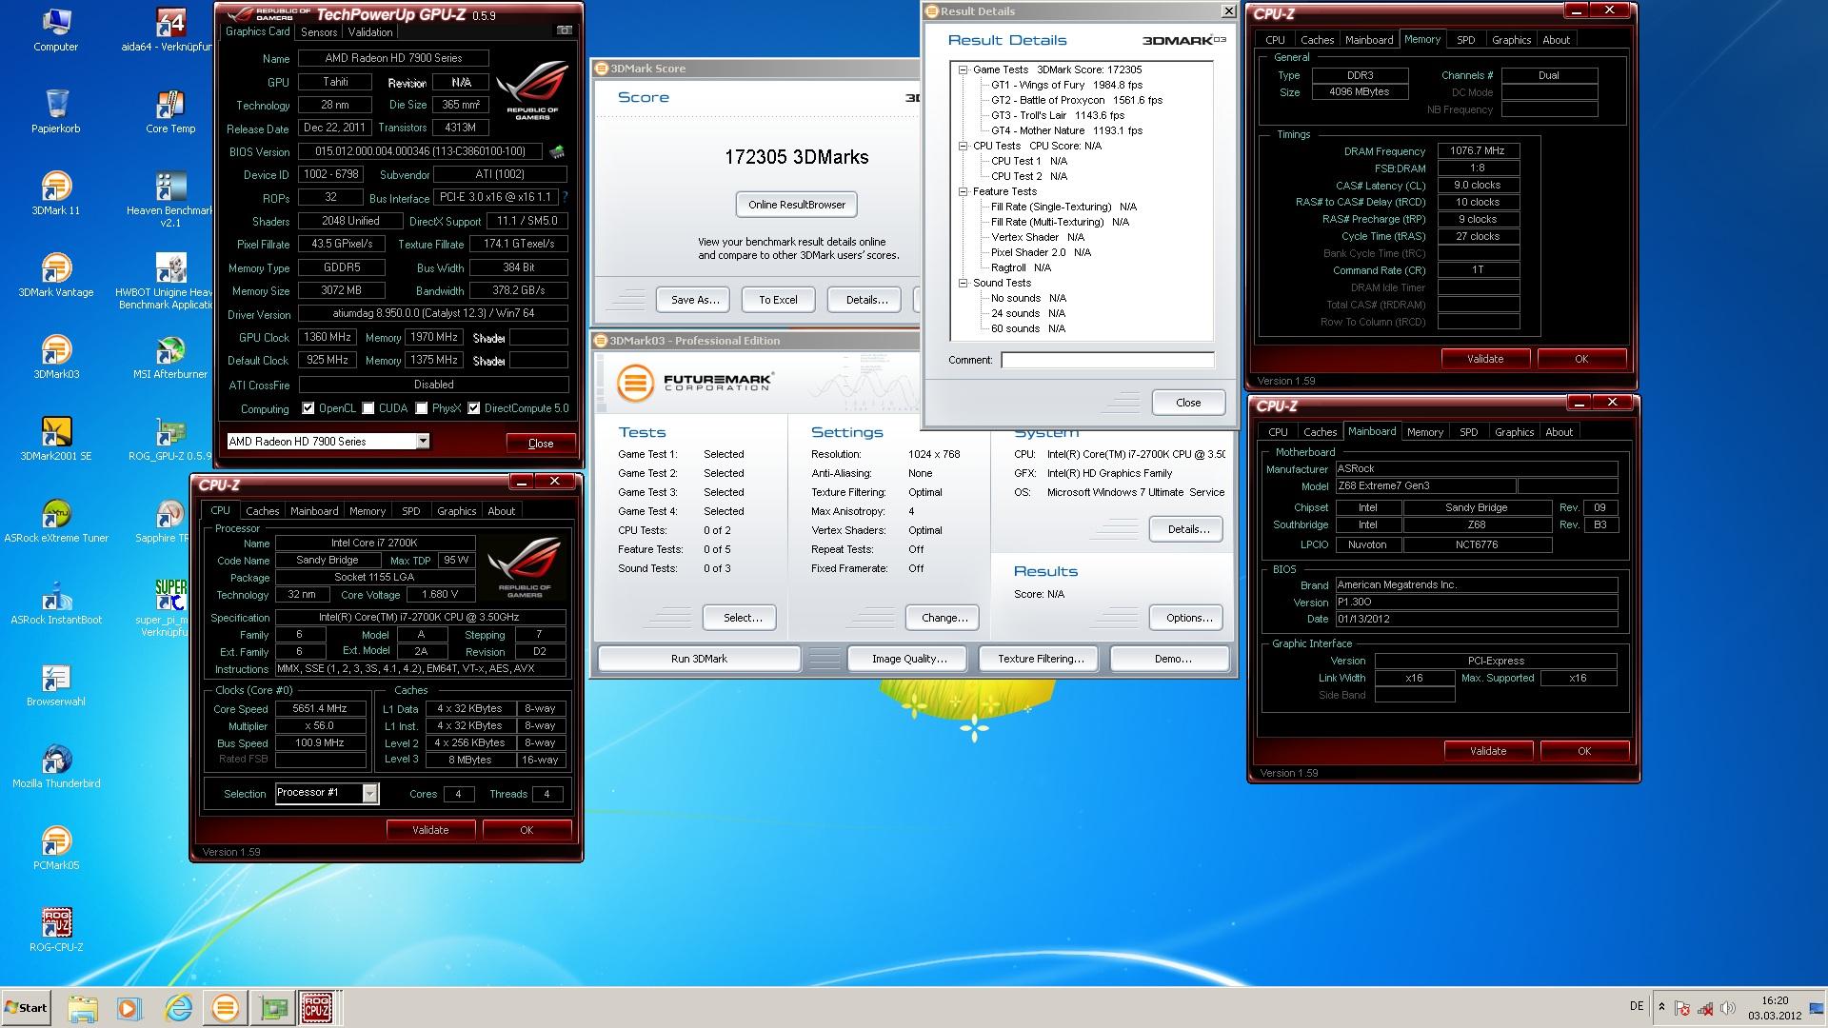This screenshot has height=1028, width=1828.
Task: Collapse the CPU Tests tree node
Action: point(964,146)
